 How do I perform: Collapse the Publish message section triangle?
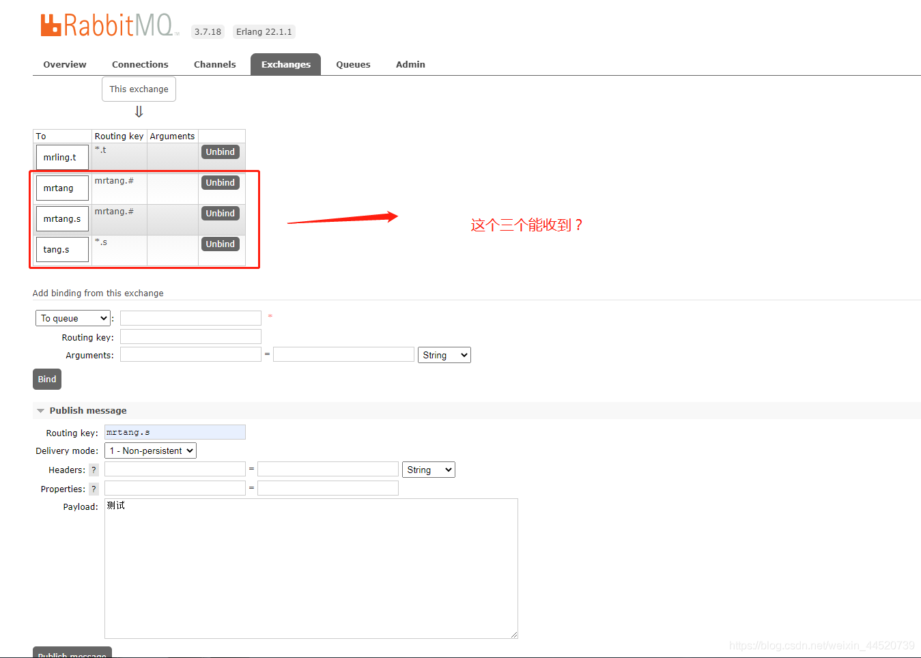tap(40, 411)
